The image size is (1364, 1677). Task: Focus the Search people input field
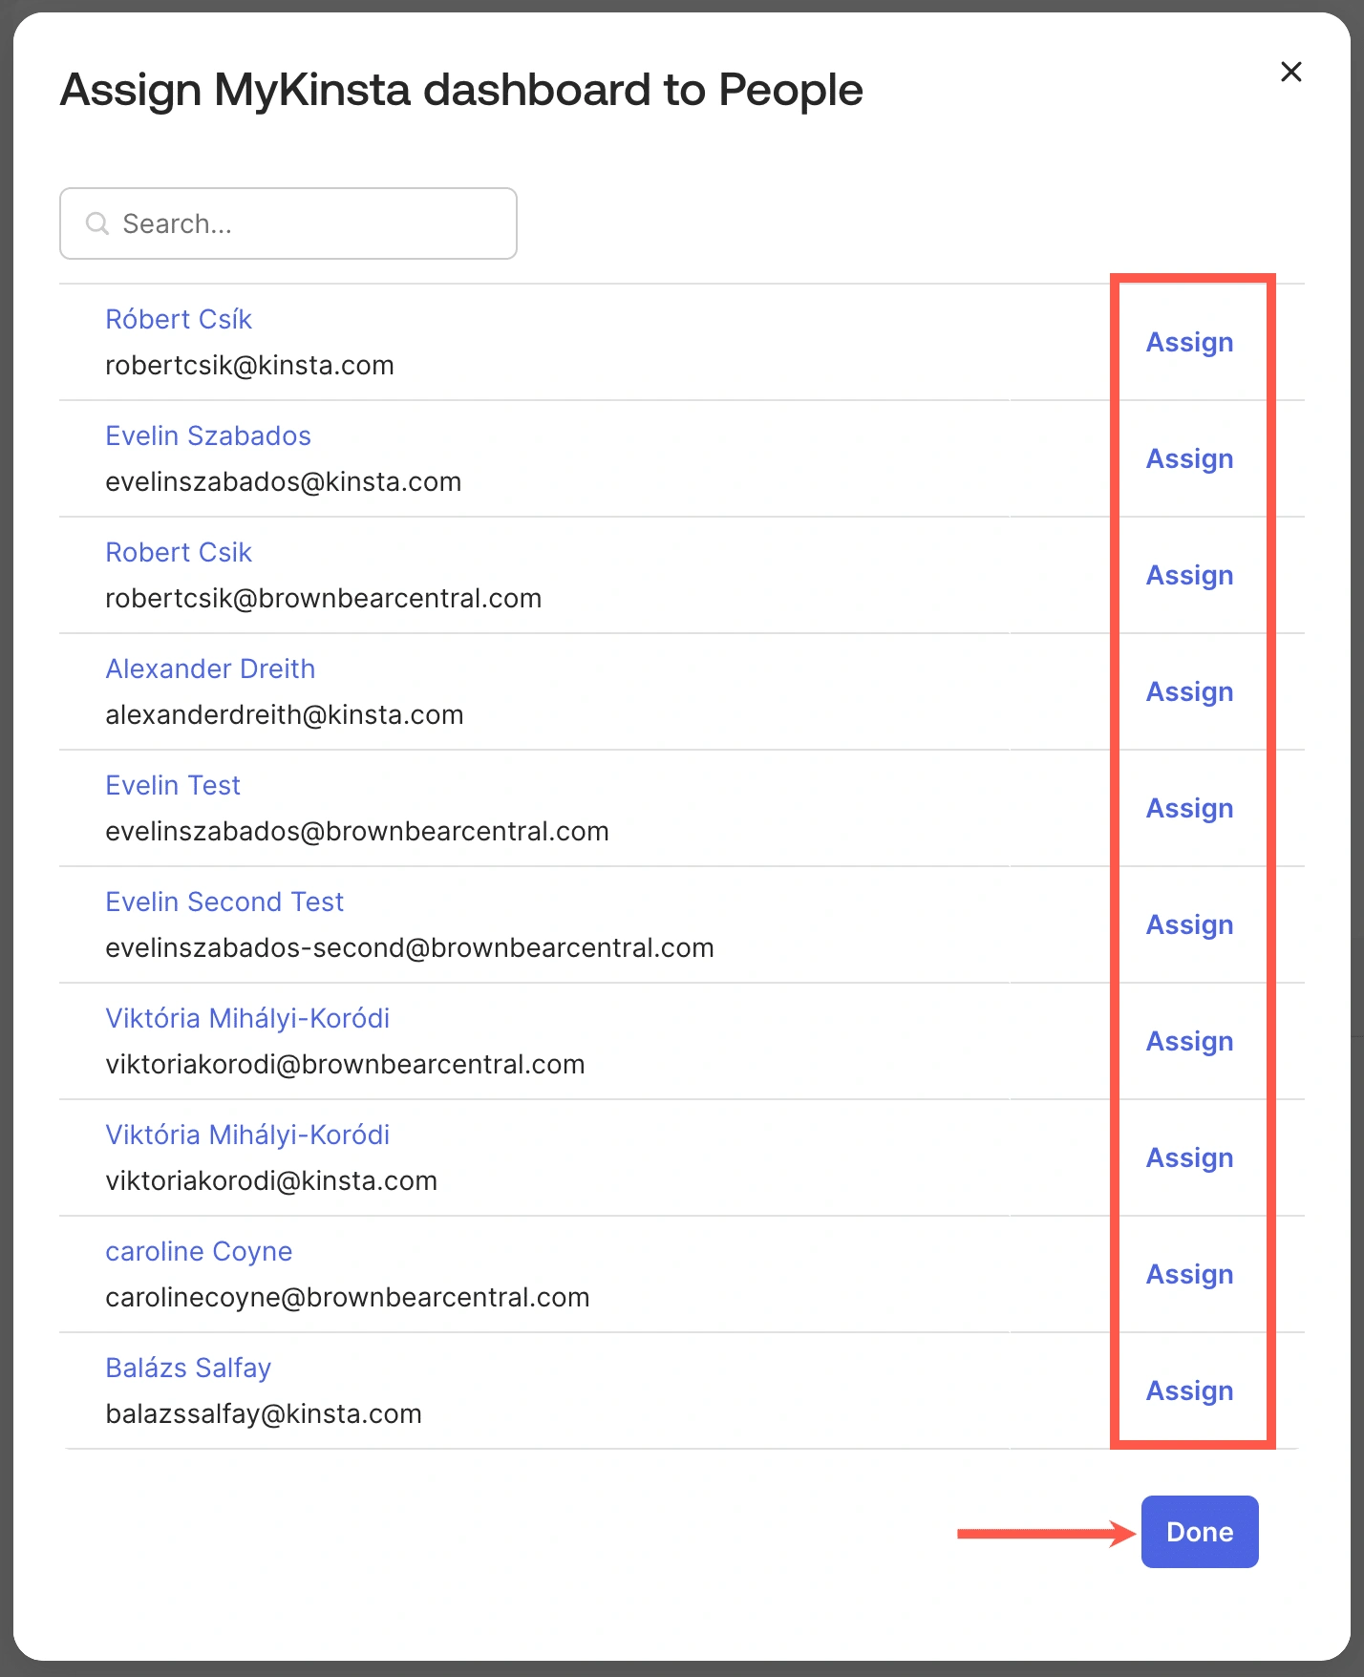pos(306,223)
